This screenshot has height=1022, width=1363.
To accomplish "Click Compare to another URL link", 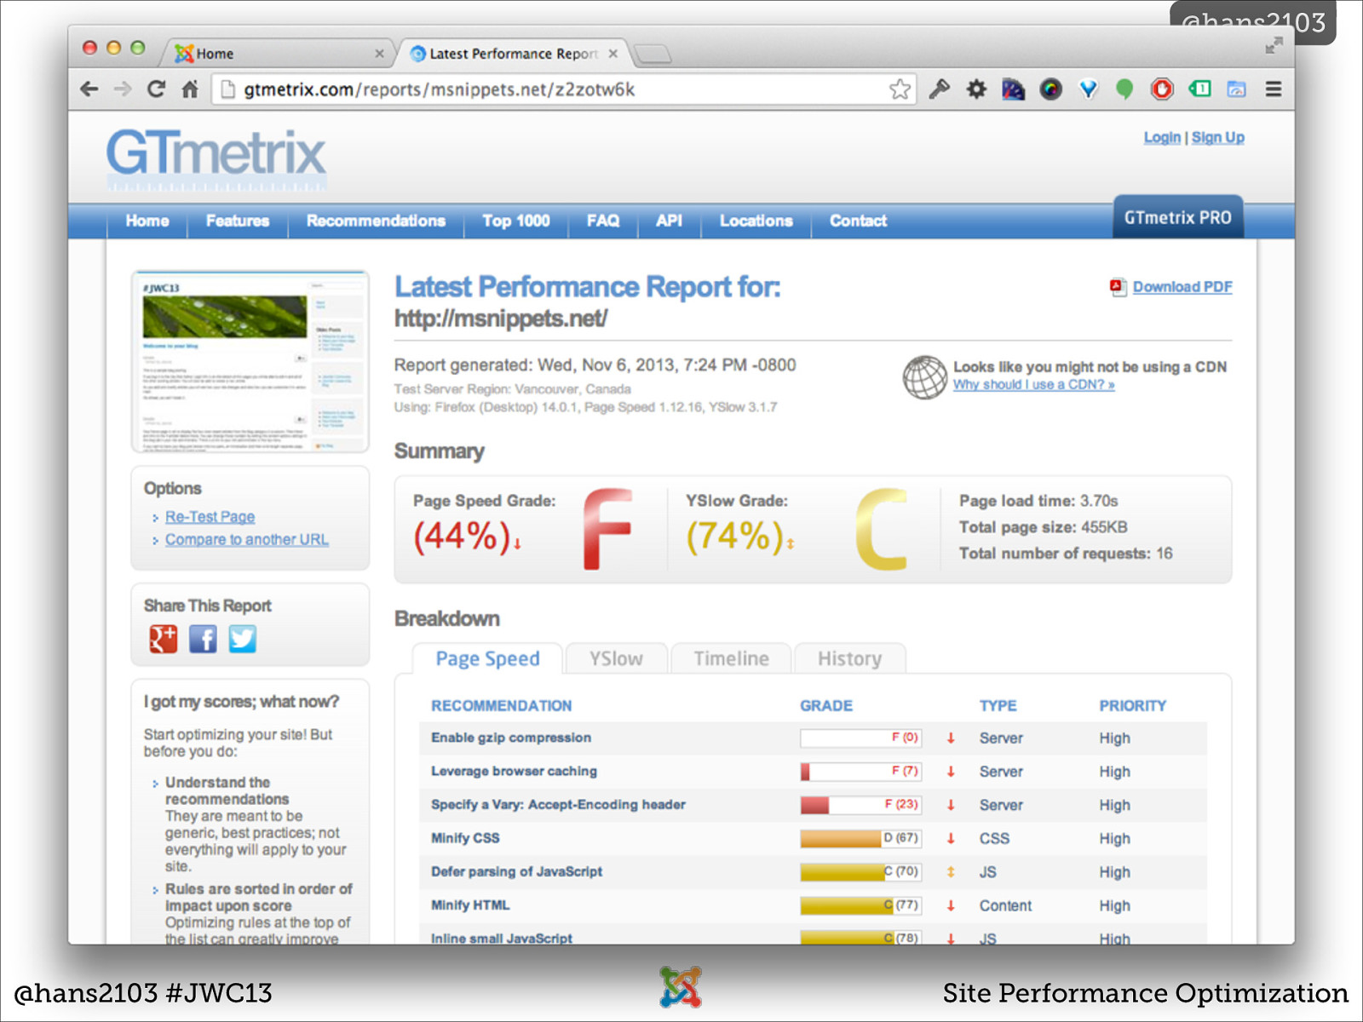I will point(247,539).
